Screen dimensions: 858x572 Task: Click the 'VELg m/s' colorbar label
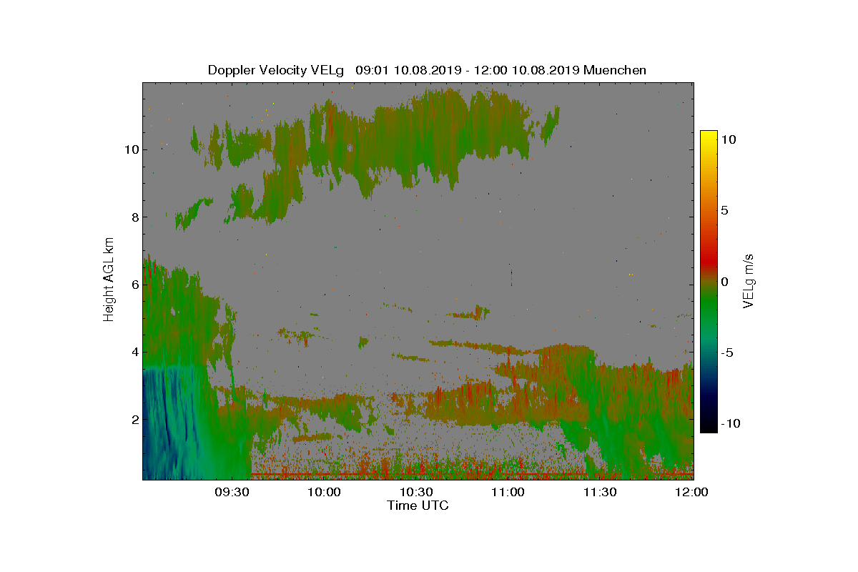point(749,281)
